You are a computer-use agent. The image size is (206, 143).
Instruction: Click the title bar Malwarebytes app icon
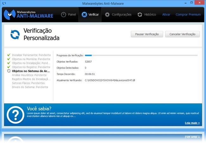[x=4, y=3]
